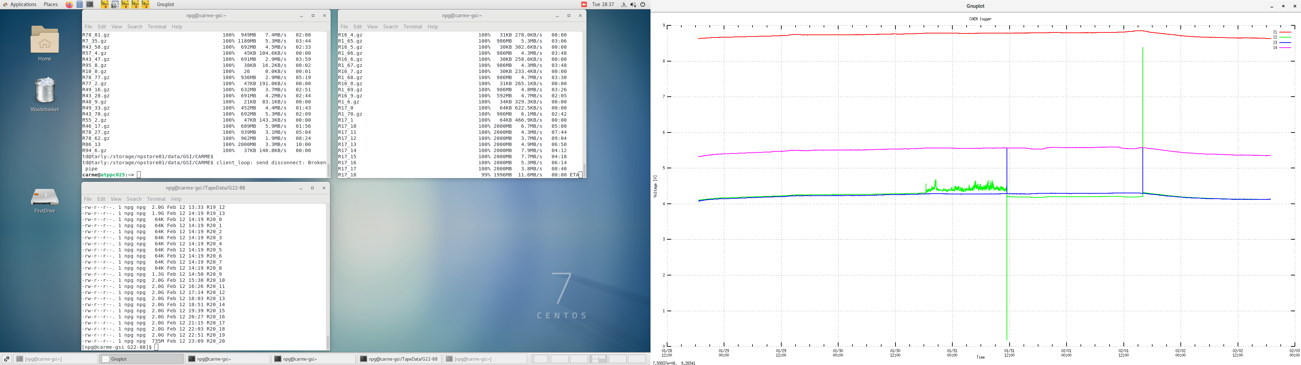Toggle the show-desktop button on the taskbar
Screen dimensions: 1301x365
coord(6,359)
